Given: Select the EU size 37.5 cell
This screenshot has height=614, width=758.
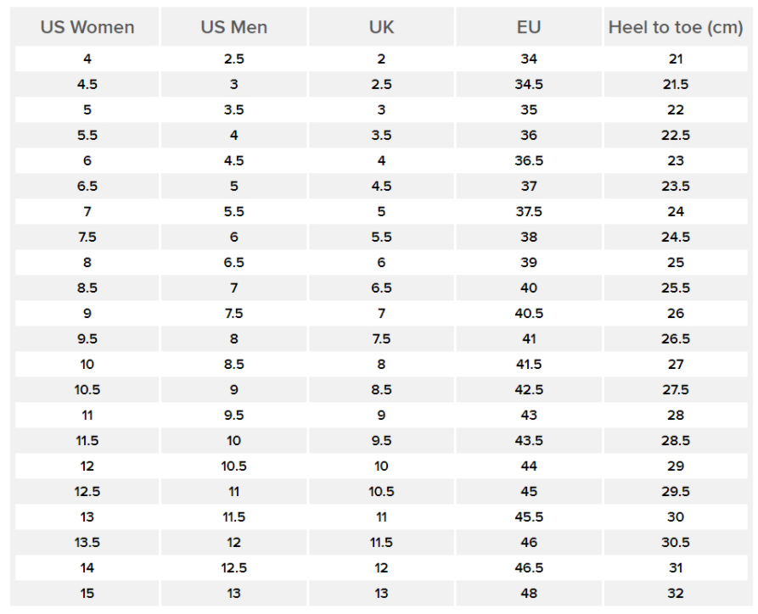Looking at the screenshot, I should click(529, 211).
